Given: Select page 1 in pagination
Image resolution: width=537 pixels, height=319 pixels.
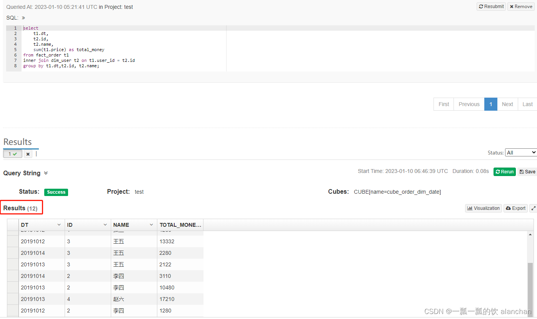Looking at the screenshot, I should pos(491,104).
